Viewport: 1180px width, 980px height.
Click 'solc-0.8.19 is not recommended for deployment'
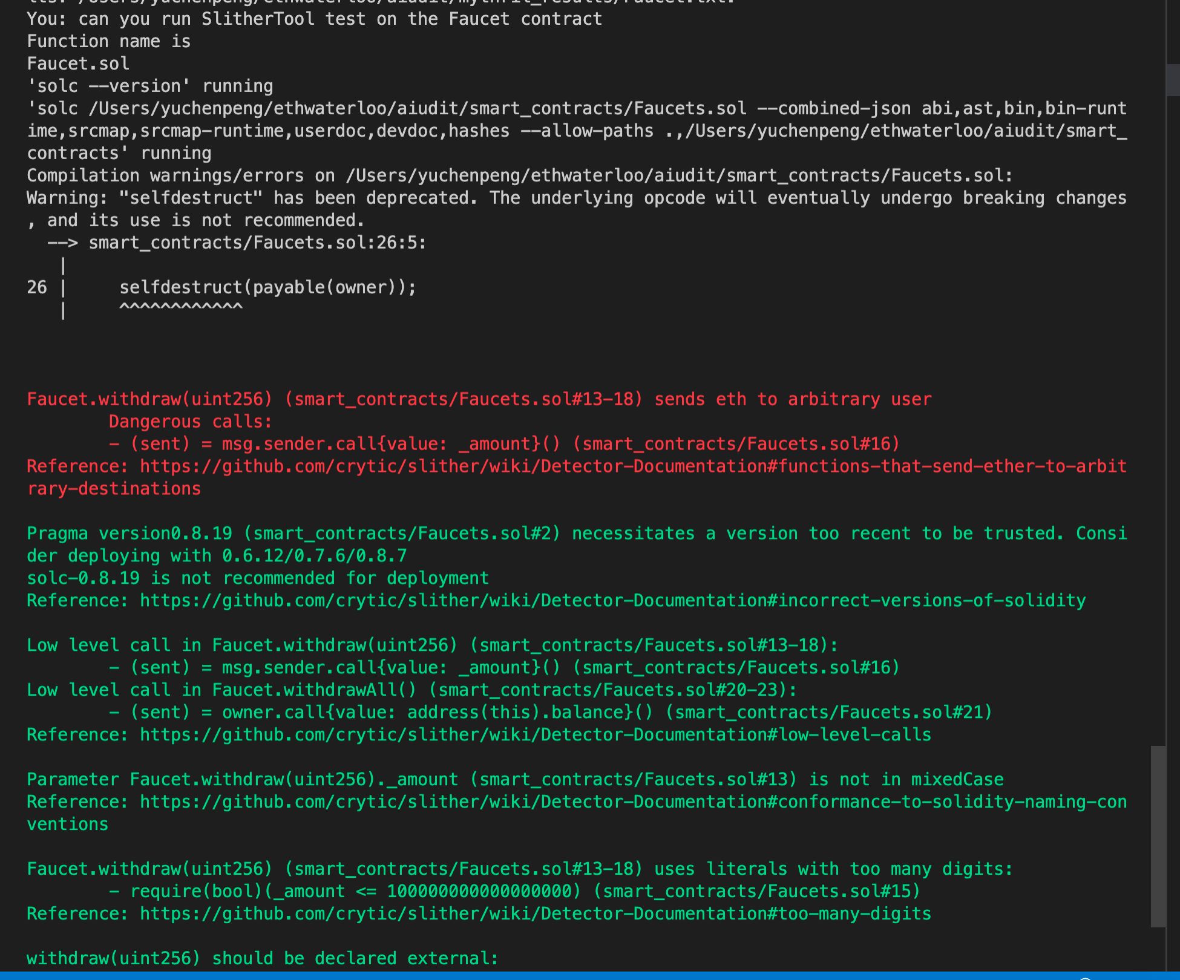[258, 578]
